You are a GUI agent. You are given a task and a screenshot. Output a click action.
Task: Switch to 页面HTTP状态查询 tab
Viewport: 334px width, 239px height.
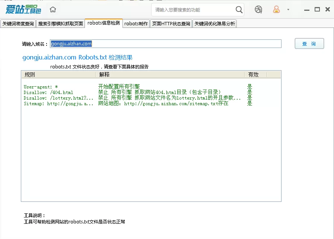[x=171, y=23]
